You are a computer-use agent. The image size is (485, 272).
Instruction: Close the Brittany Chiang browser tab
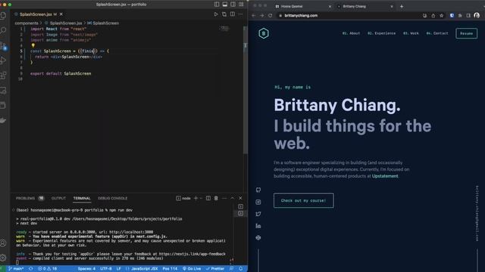click(392, 6)
